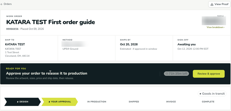The height and width of the screenshot is (111, 231).
Task: Click the download icon in View Proof
Action: [x=212, y=4]
